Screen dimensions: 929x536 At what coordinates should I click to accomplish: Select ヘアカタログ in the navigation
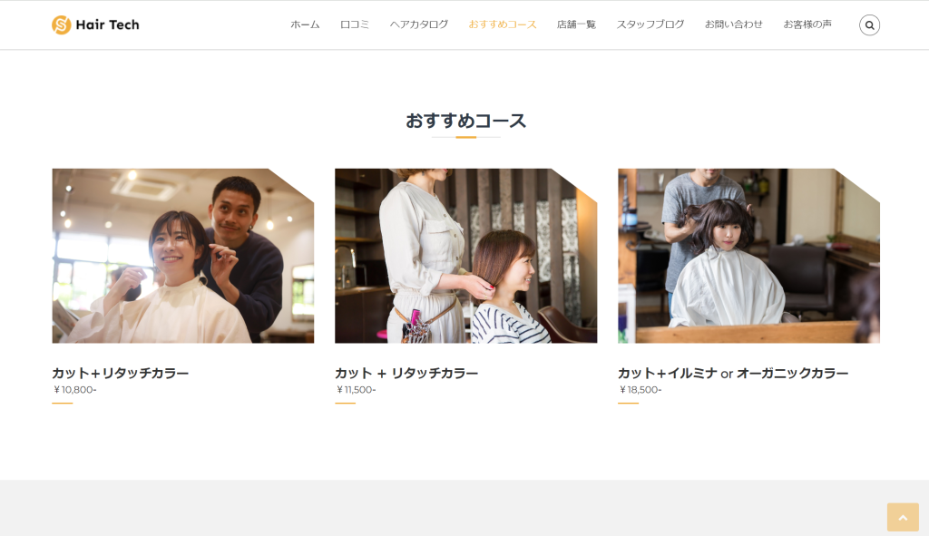pyautogui.click(x=419, y=24)
